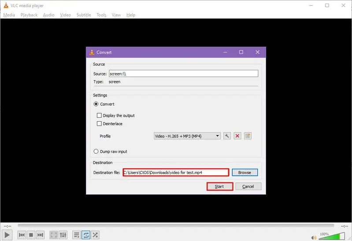Toggle the loop mode icon
Viewport: 352px width, 241px height.
tap(86, 235)
